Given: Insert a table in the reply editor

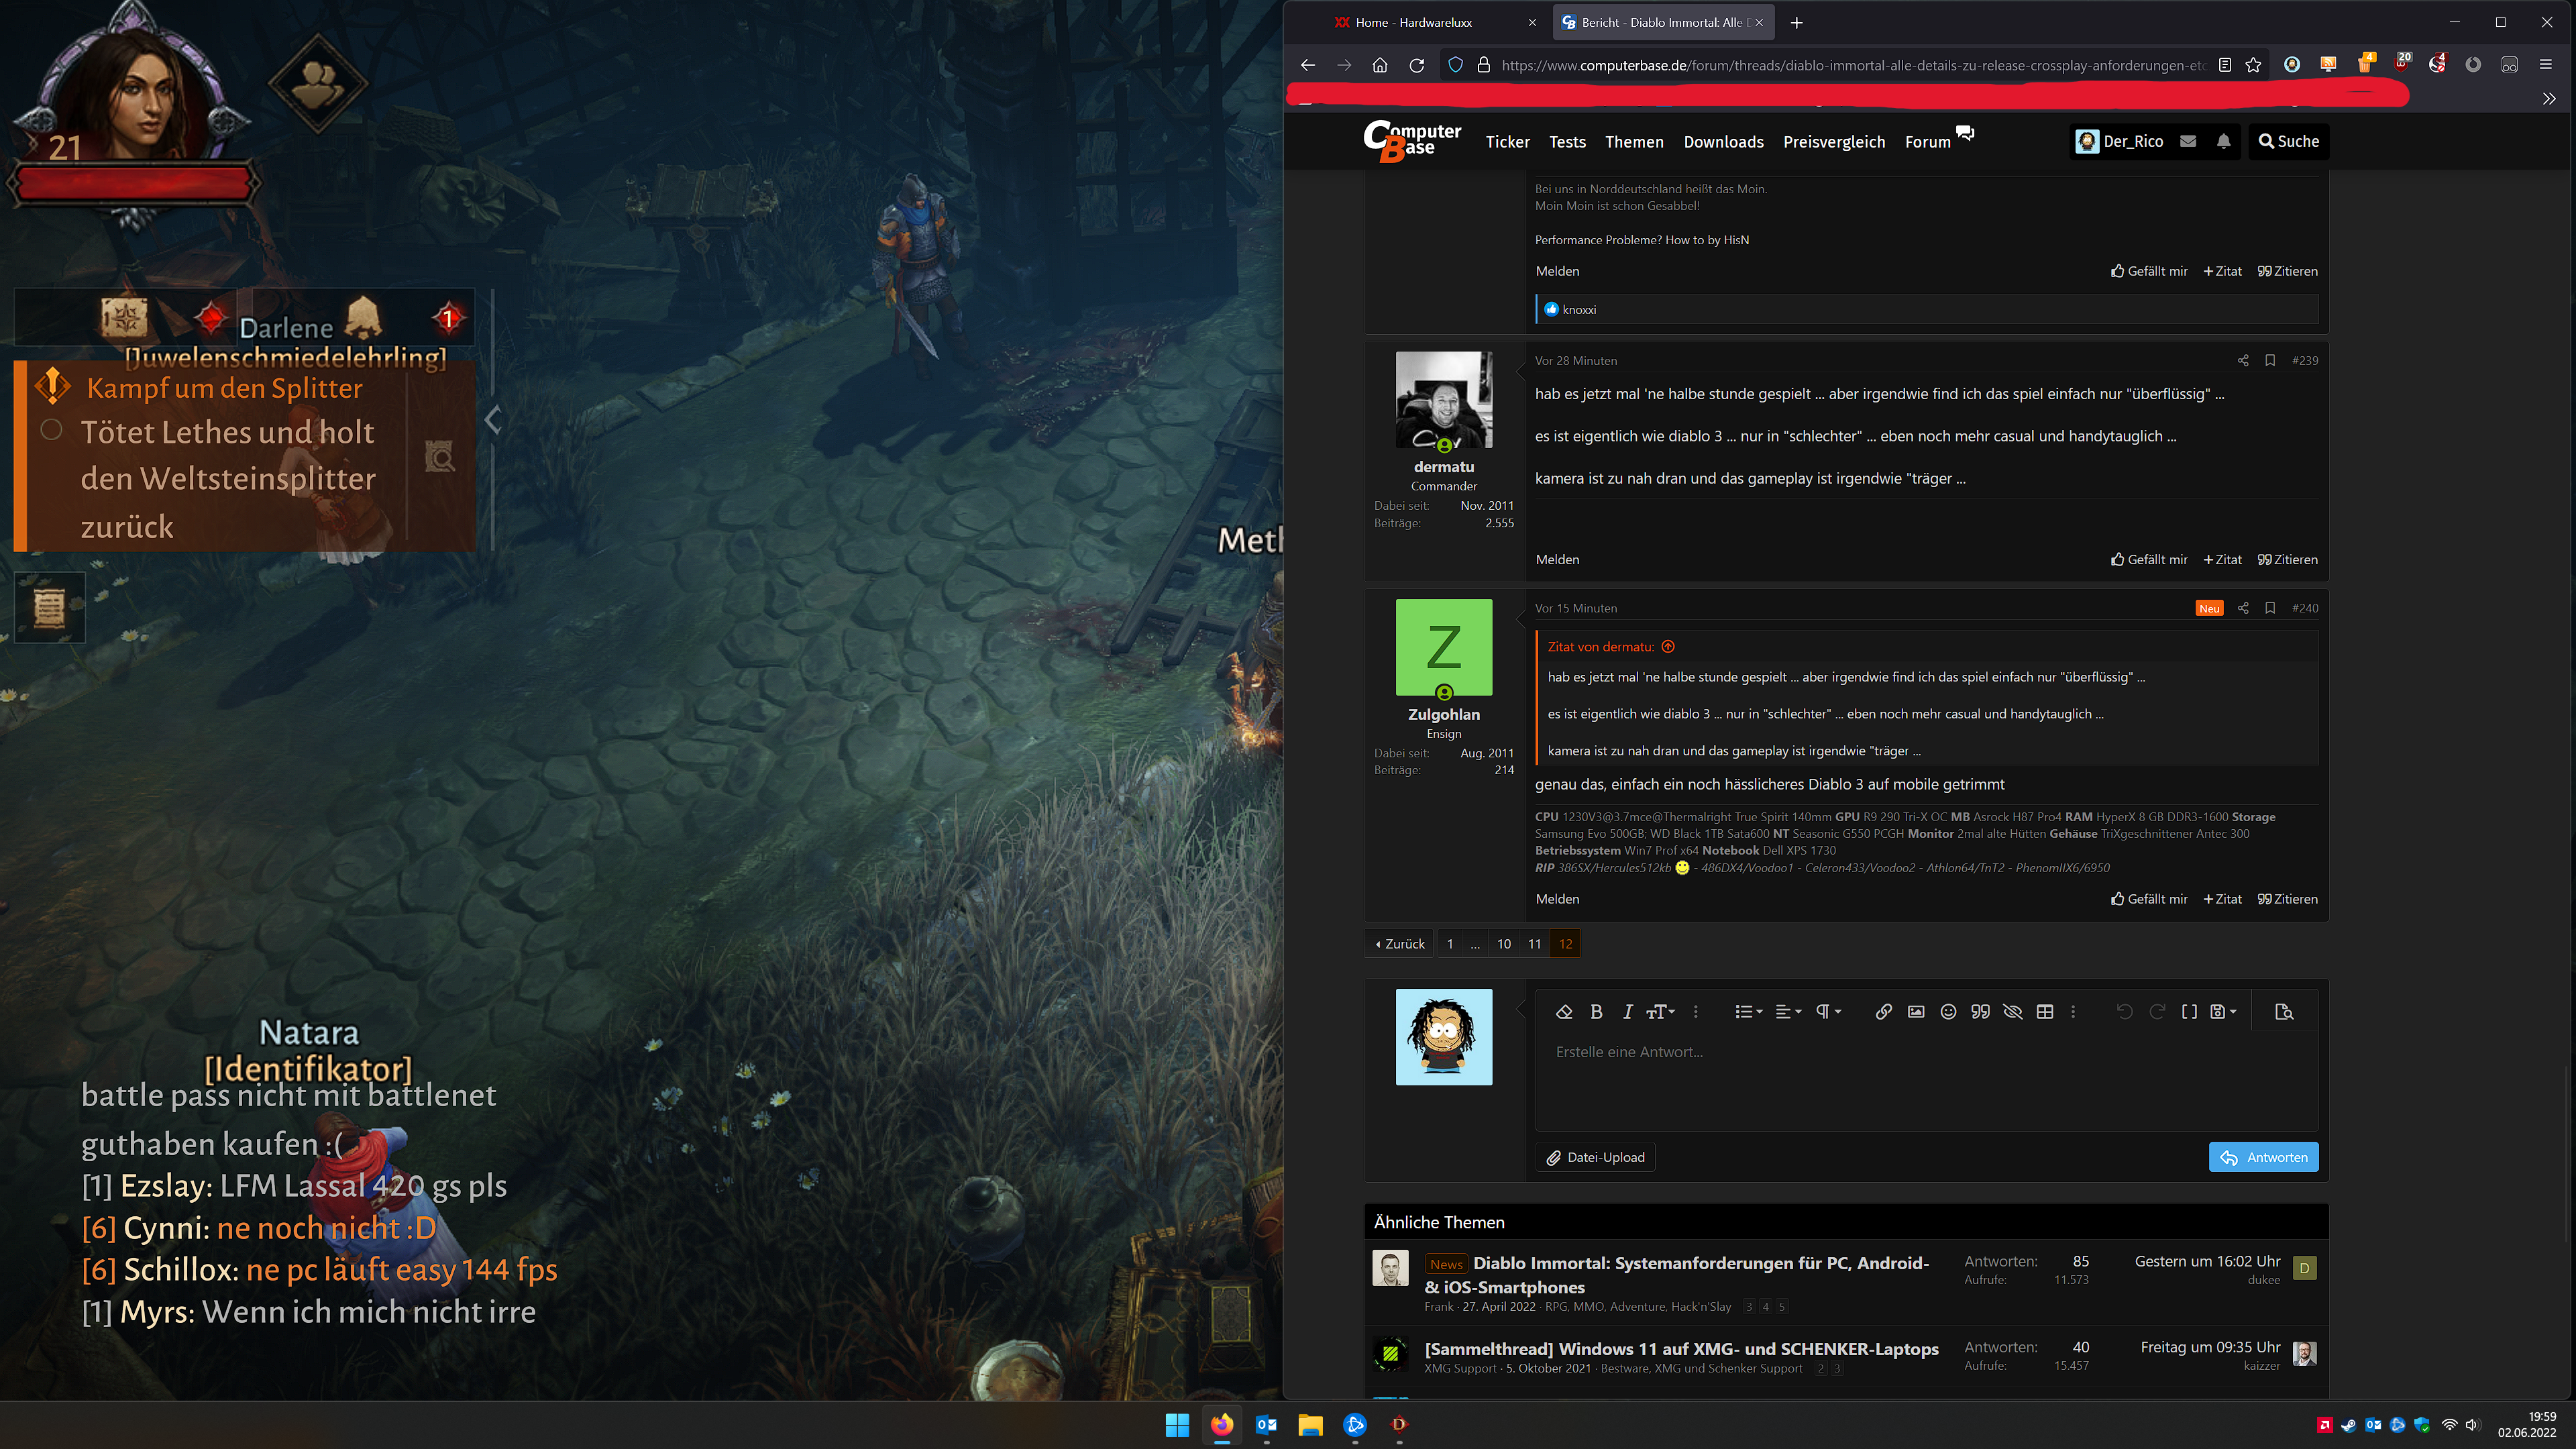Looking at the screenshot, I should pos(2045,1012).
